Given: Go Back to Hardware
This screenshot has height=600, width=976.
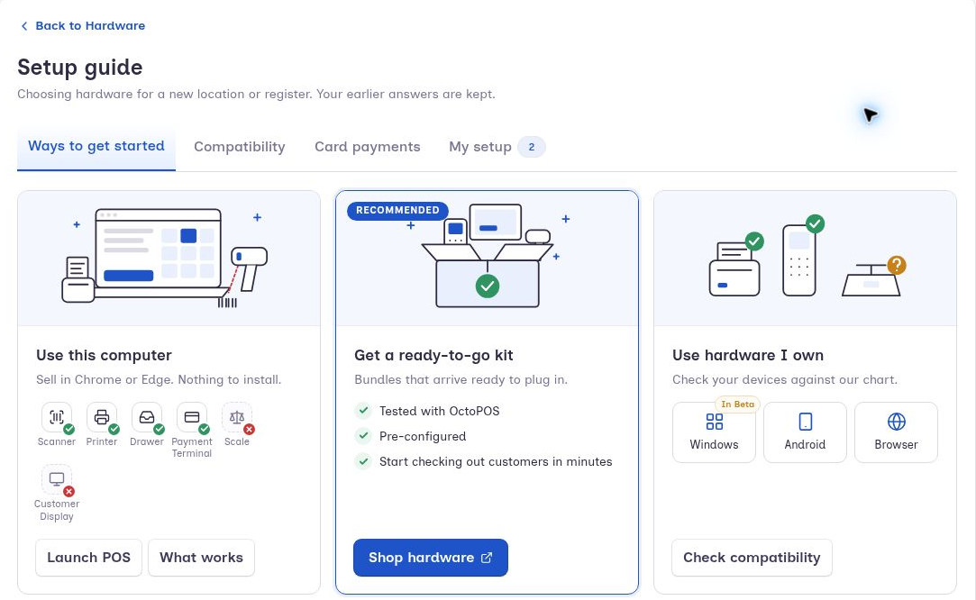Looking at the screenshot, I should (83, 26).
